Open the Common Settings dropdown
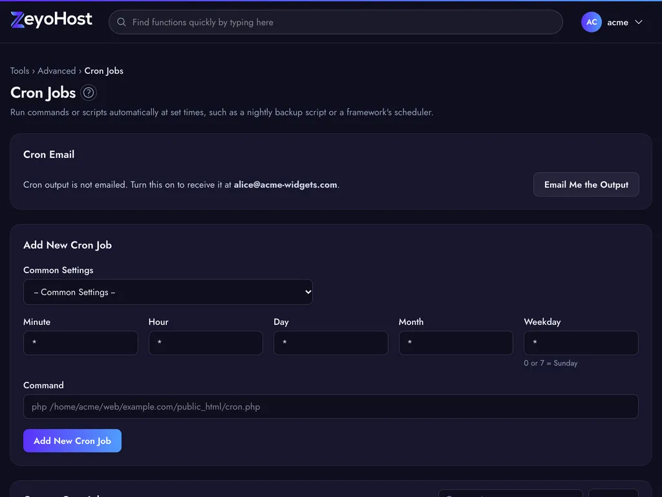Image resolution: width=662 pixels, height=497 pixels. pos(168,292)
